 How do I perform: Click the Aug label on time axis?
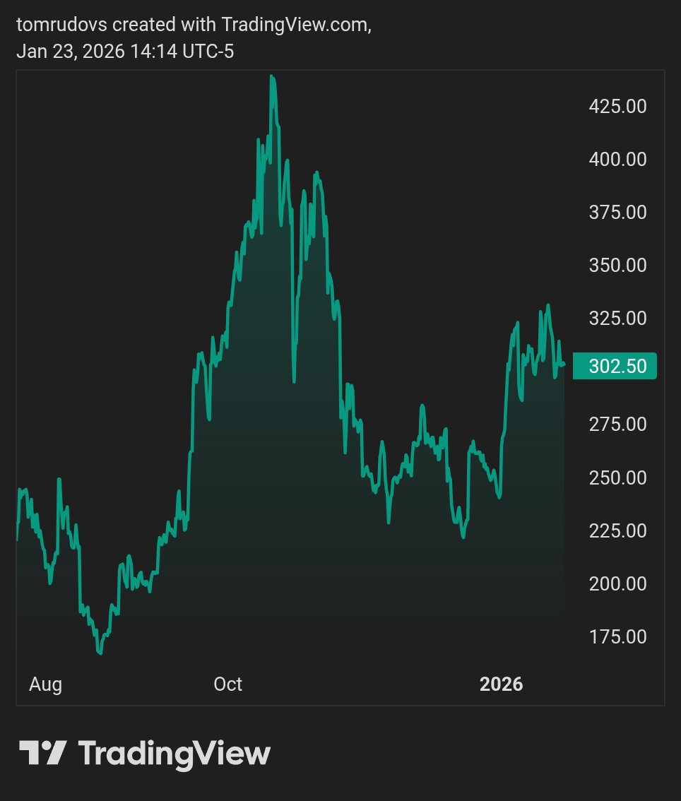45,684
